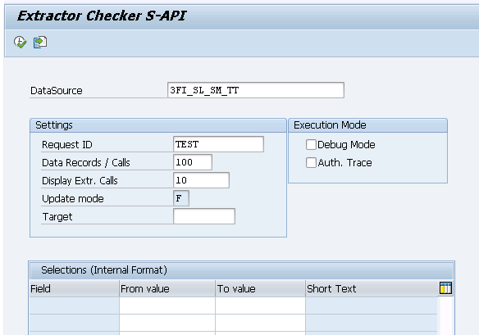Open the Update mode field showing F
Image resolution: width=479 pixels, height=335 pixels.
[181, 198]
